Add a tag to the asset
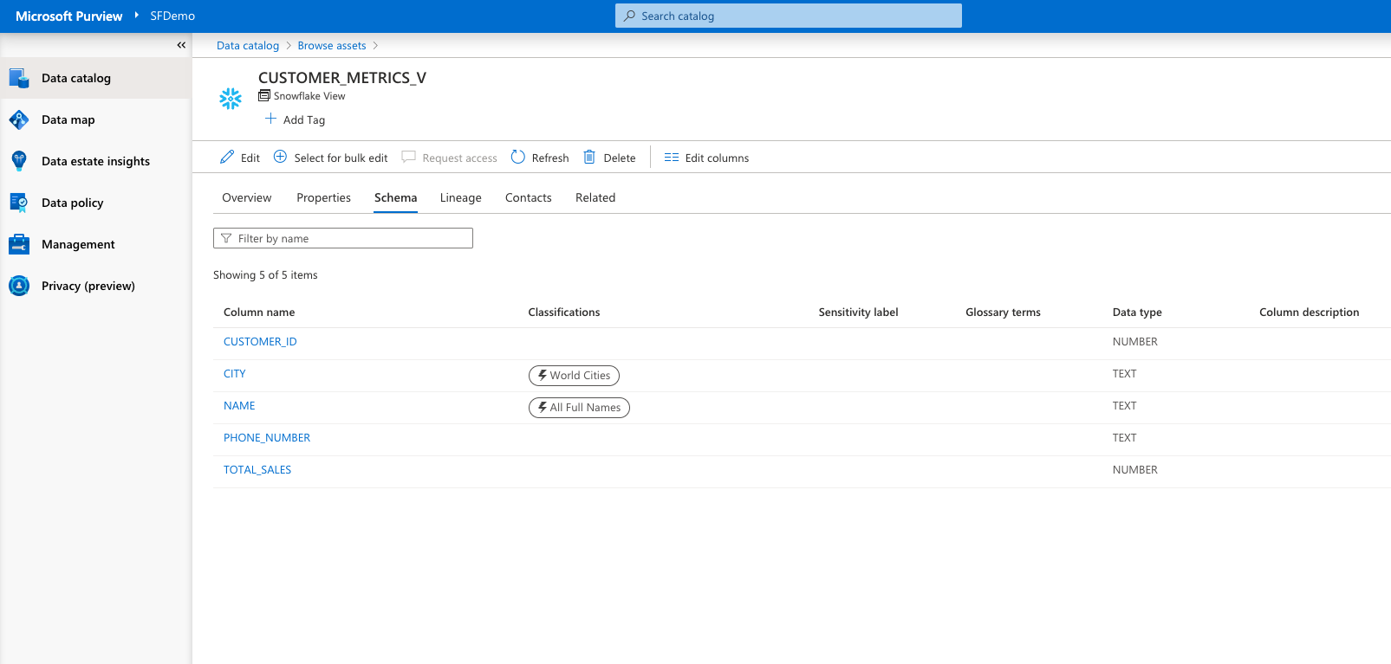Image resolution: width=1391 pixels, height=664 pixels. (x=296, y=119)
